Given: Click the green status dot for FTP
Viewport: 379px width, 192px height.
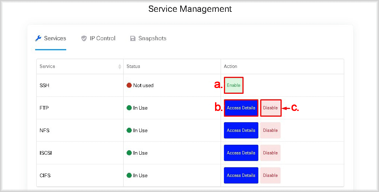Looking at the screenshot, I should [x=129, y=108].
